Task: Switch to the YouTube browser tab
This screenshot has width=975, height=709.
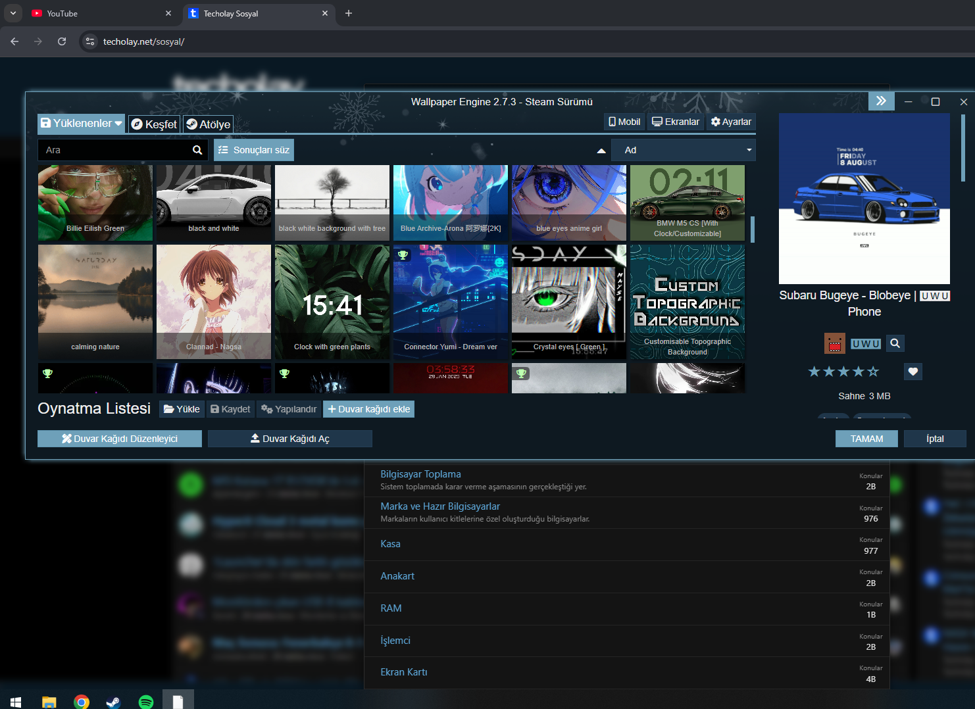Action: (x=101, y=13)
